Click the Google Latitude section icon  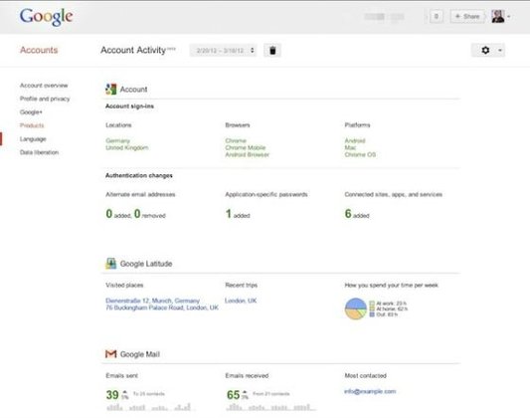tap(110, 263)
